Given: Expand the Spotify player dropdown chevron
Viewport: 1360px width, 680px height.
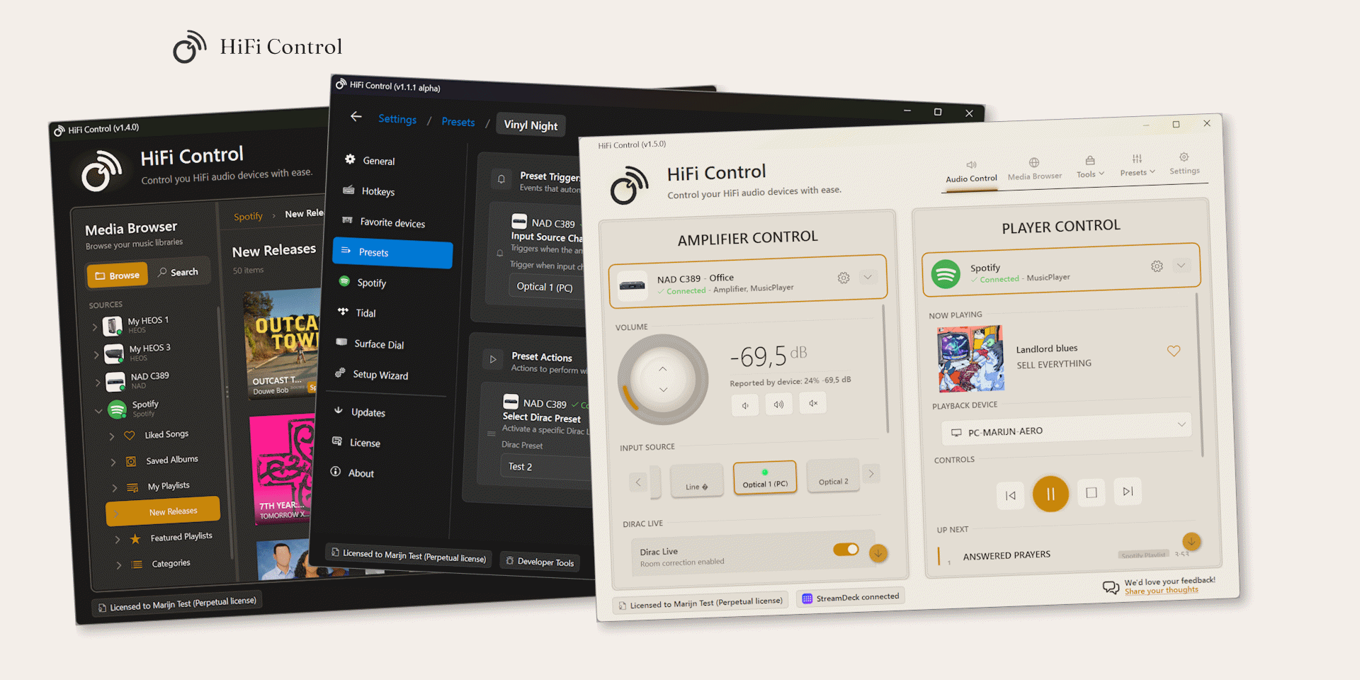Looking at the screenshot, I should [x=1181, y=266].
